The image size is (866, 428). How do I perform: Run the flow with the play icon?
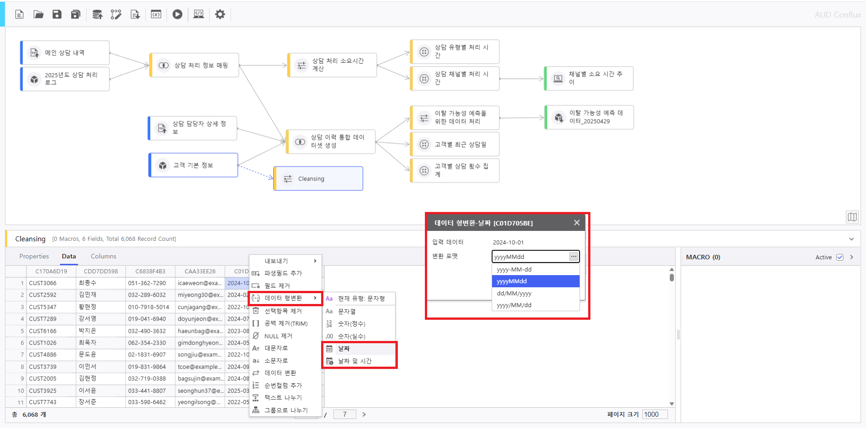click(x=177, y=14)
